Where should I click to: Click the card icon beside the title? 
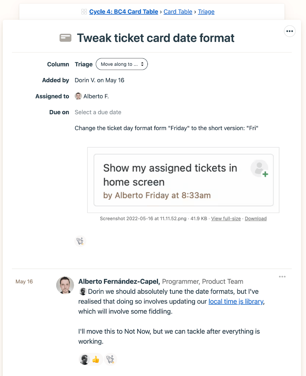point(65,38)
